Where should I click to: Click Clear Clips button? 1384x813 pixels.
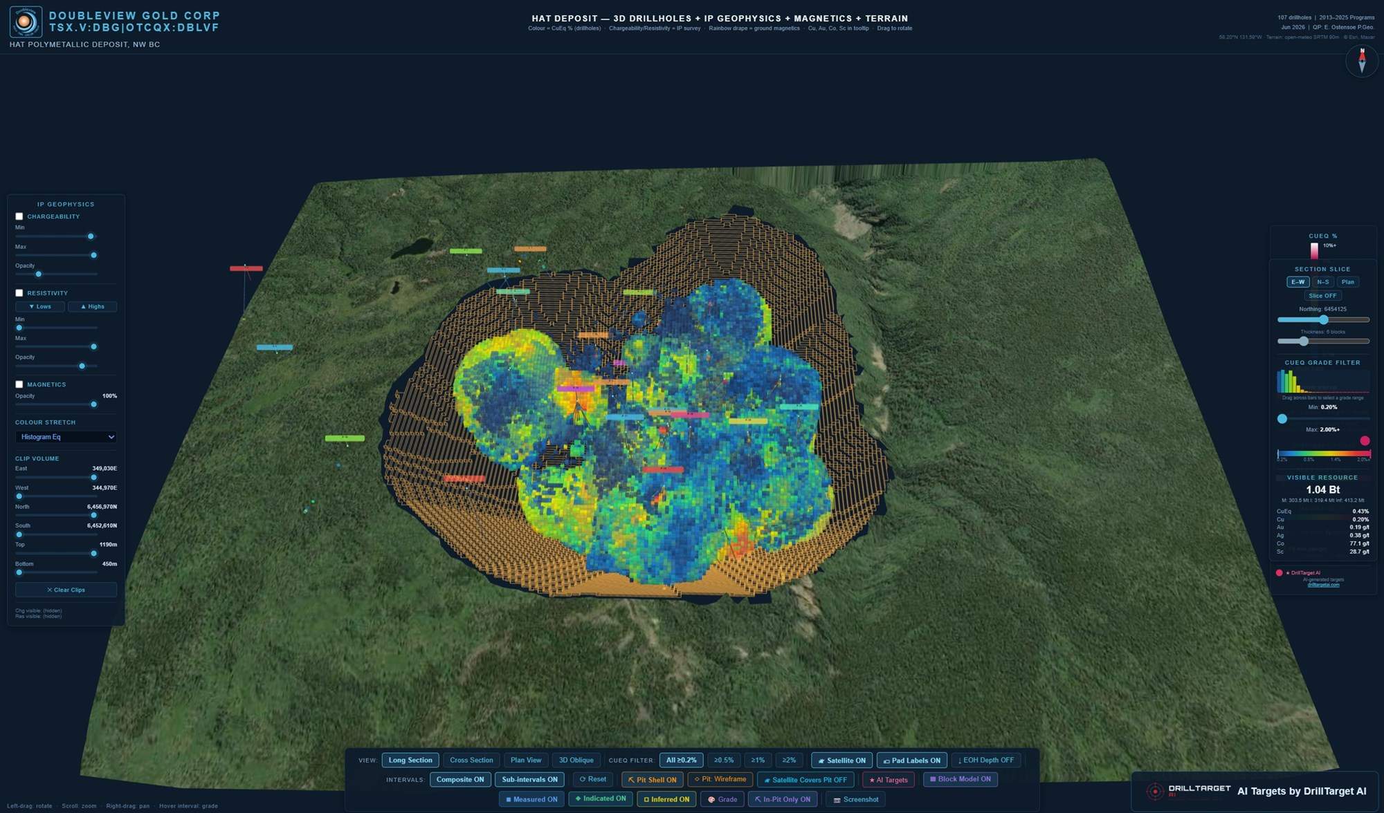coord(66,590)
